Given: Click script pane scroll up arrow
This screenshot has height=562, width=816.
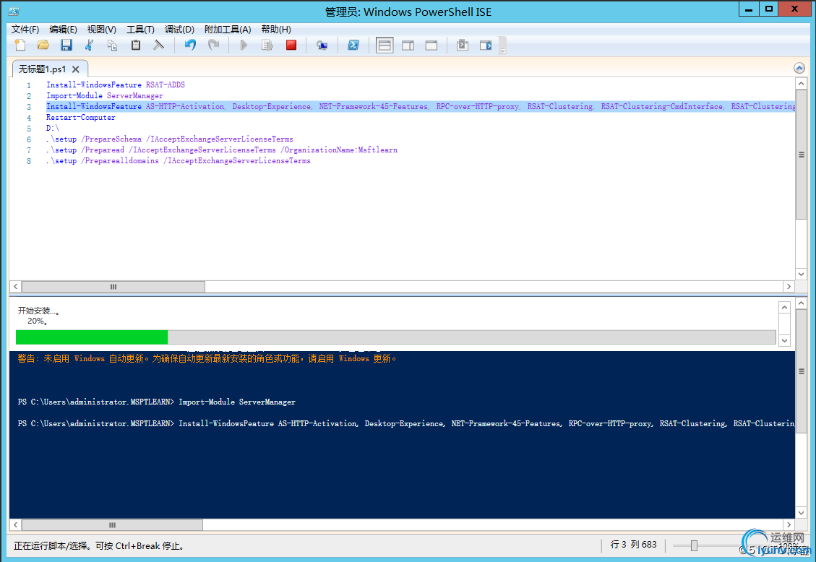Looking at the screenshot, I should tap(802, 84).
